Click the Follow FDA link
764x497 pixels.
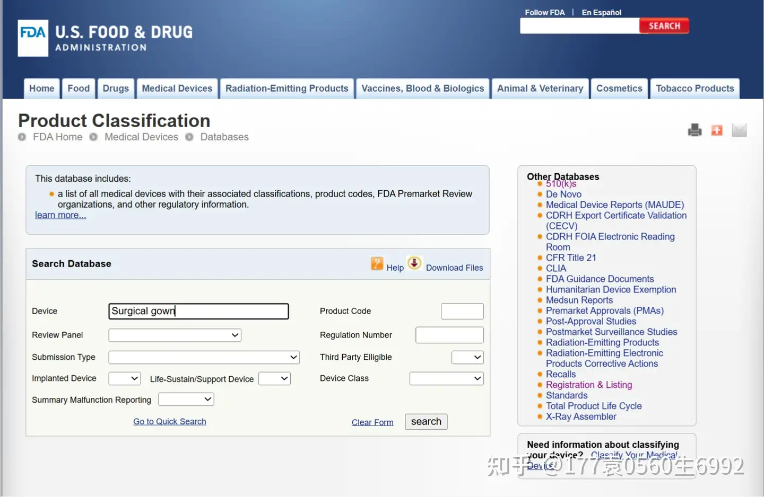pyautogui.click(x=545, y=12)
